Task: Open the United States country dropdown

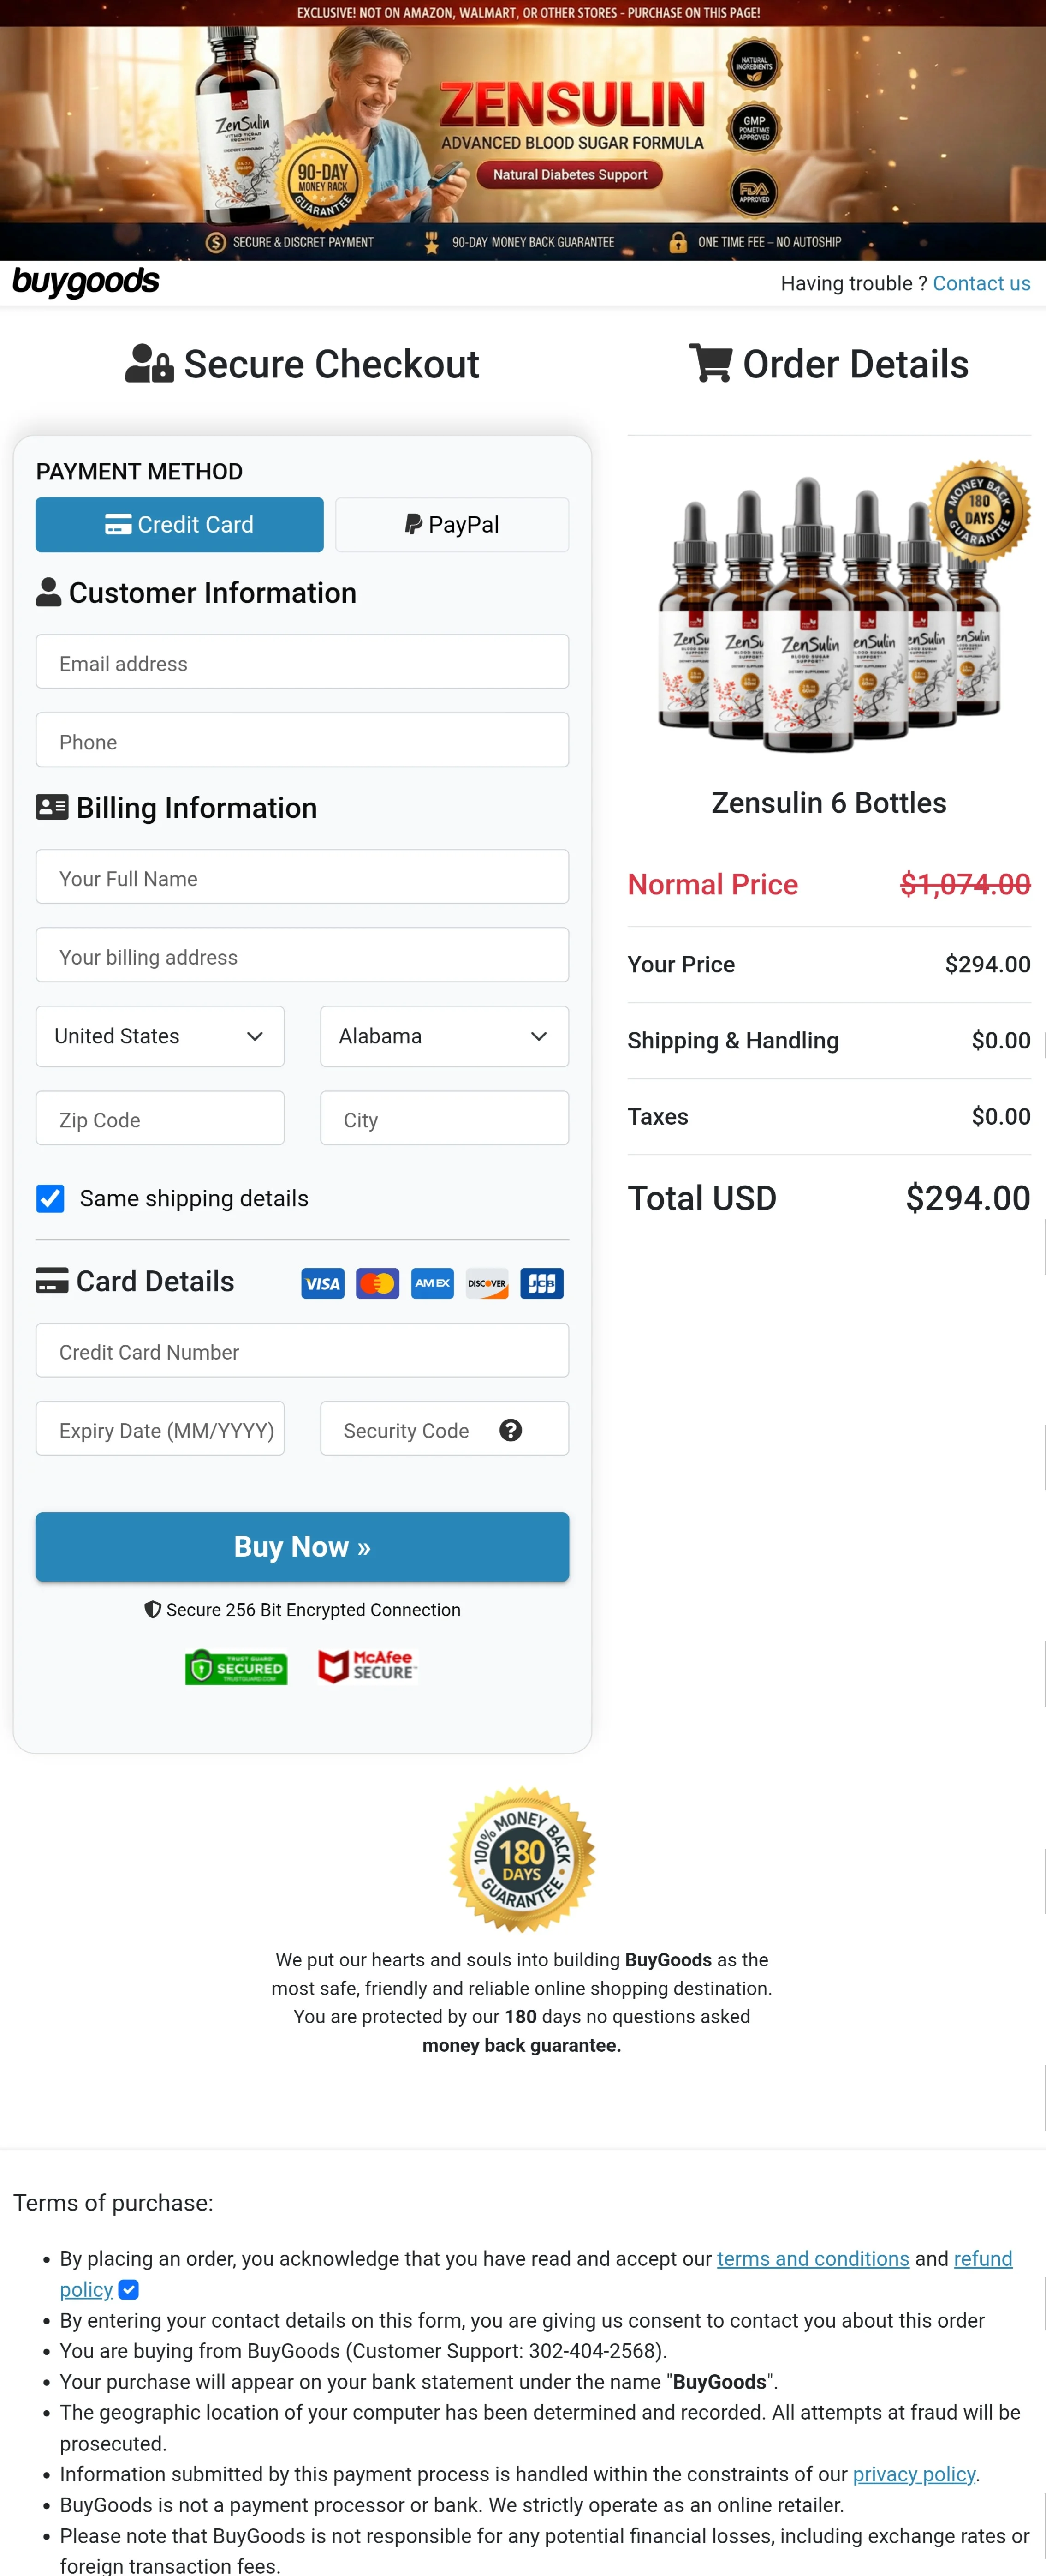Action: [x=160, y=1036]
